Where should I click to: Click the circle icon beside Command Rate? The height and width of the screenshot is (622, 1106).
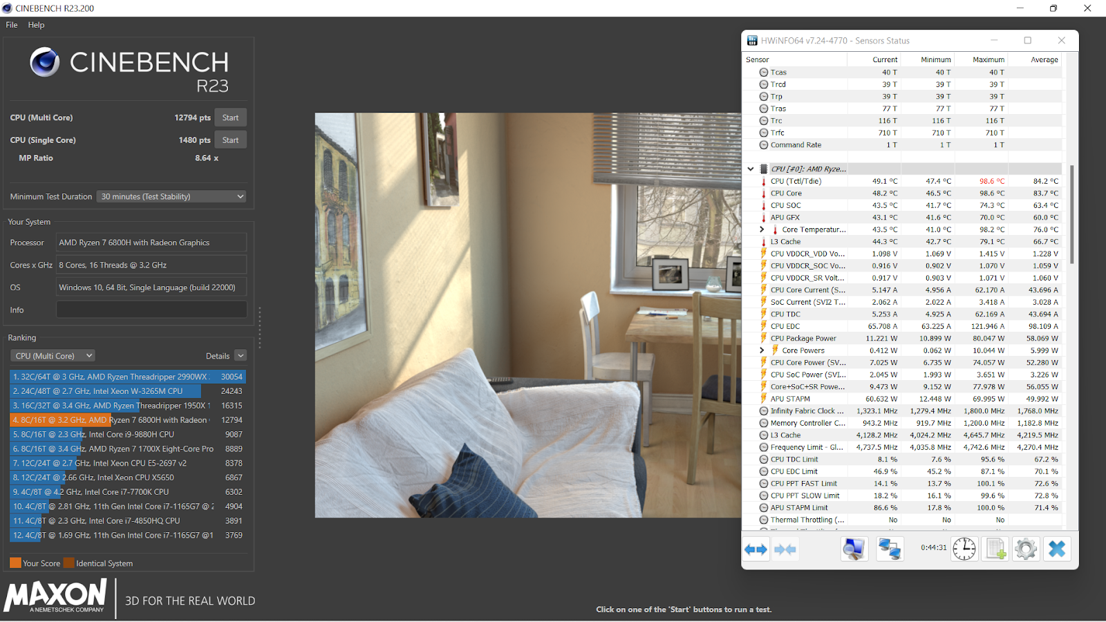[x=764, y=144]
